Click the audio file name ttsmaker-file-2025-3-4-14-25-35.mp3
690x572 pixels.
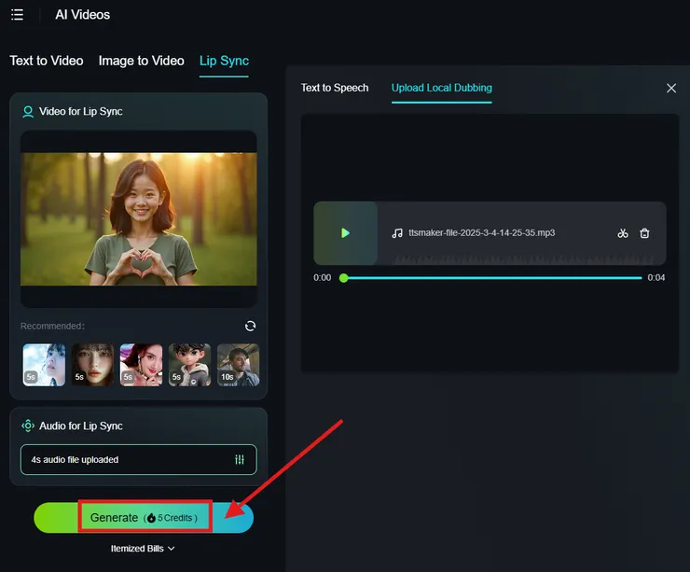(481, 232)
